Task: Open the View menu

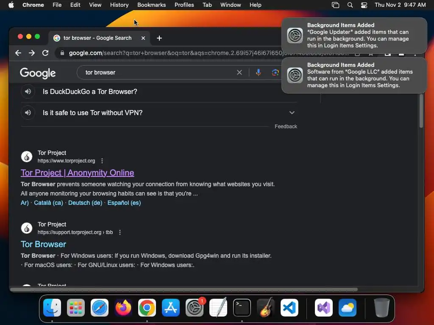Action: (95, 5)
